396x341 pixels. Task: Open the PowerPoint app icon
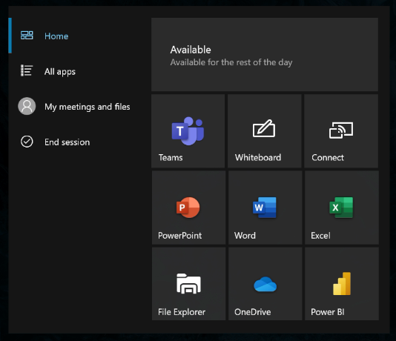pyautogui.click(x=188, y=208)
